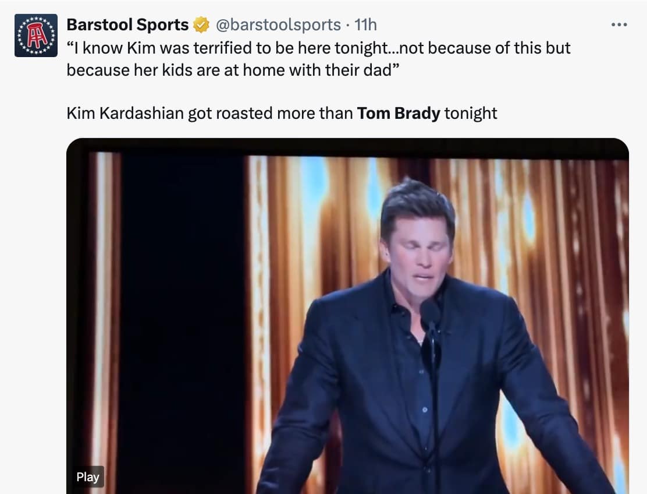Viewport: 647px width, 494px height.
Task: Open the three-dot more options menu
Action: 619,25
